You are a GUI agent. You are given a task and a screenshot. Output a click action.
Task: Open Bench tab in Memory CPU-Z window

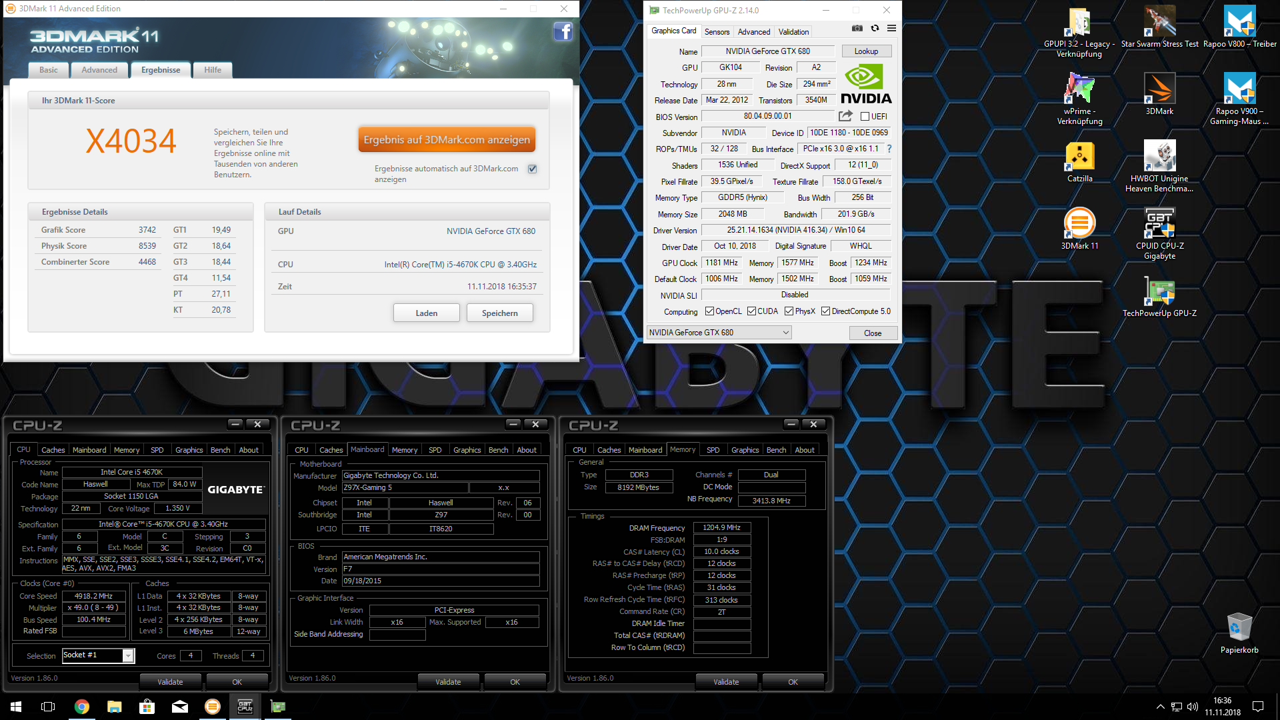[x=776, y=450]
